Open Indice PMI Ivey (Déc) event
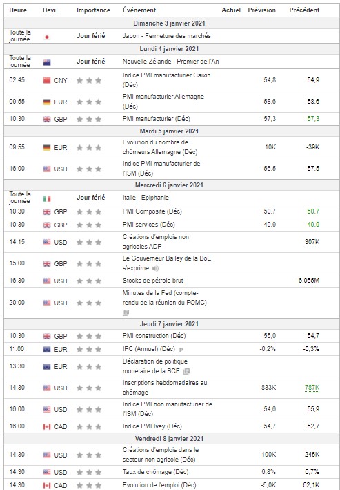 point(152,426)
